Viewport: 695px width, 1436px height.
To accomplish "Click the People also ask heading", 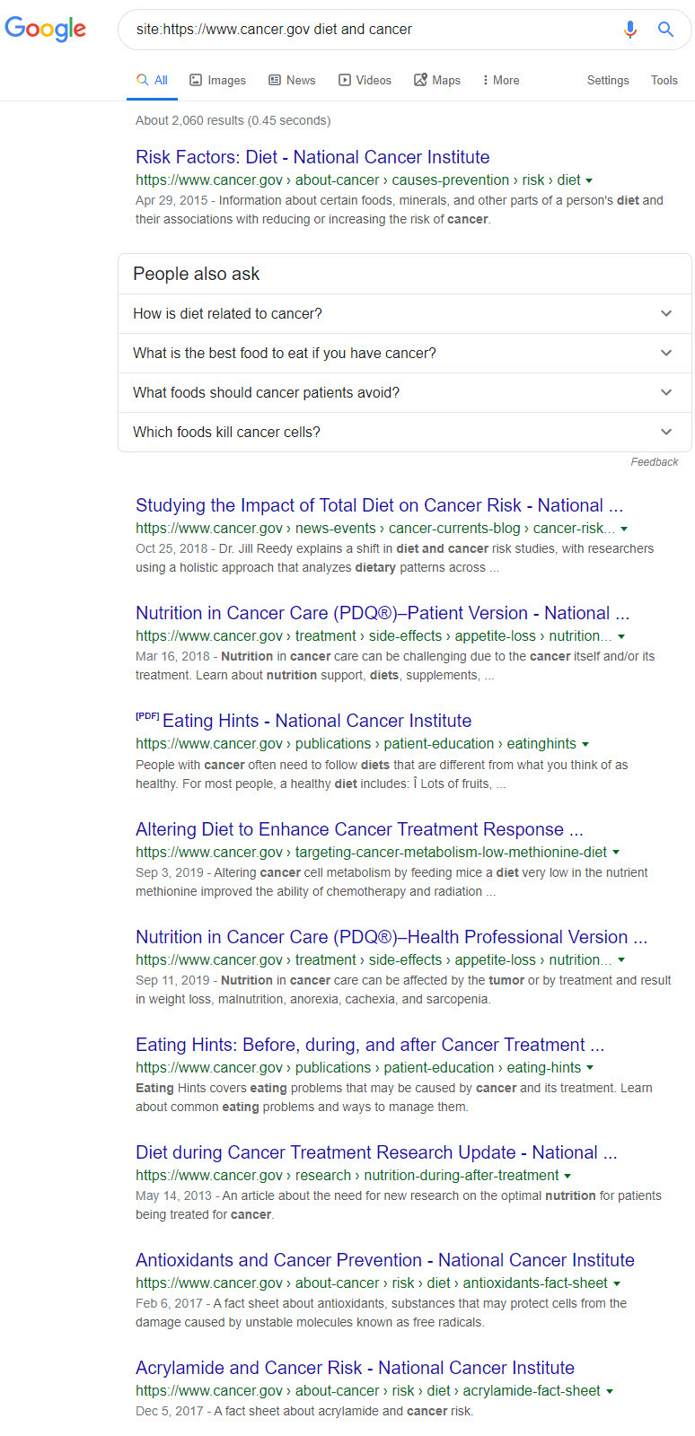I will coord(197,274).
